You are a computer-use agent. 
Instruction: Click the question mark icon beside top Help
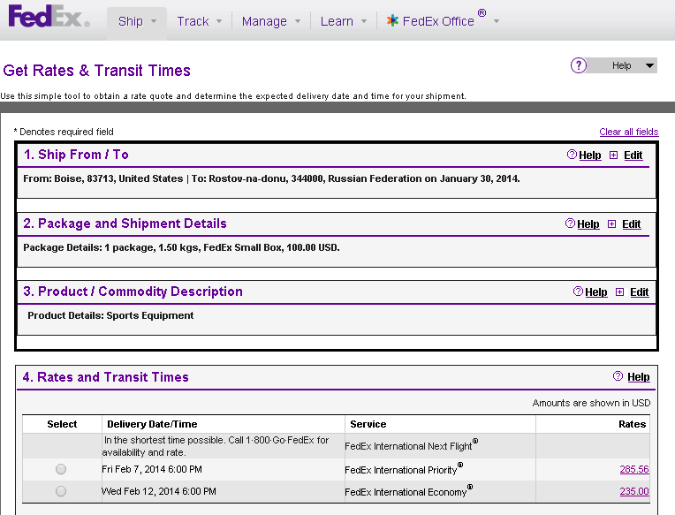[579, 65]
